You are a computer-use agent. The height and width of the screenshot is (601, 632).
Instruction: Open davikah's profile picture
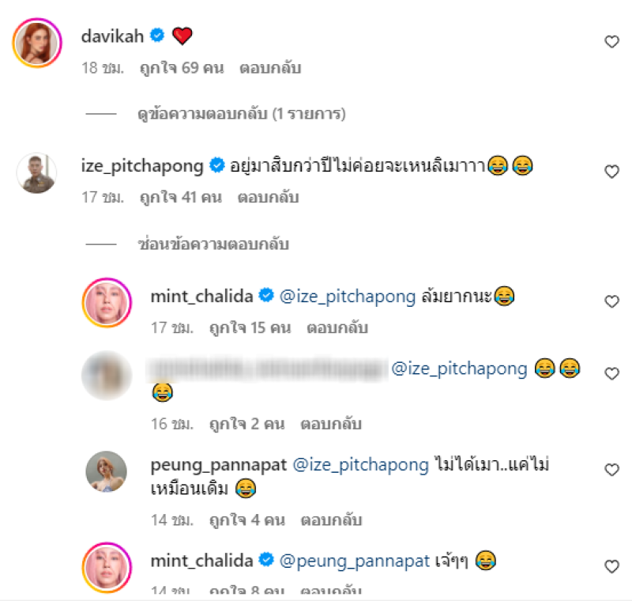coord(37,43)
